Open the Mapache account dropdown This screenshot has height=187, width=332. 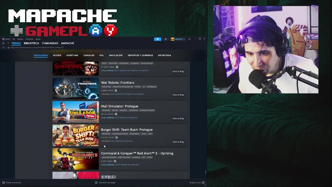point(180,39)
